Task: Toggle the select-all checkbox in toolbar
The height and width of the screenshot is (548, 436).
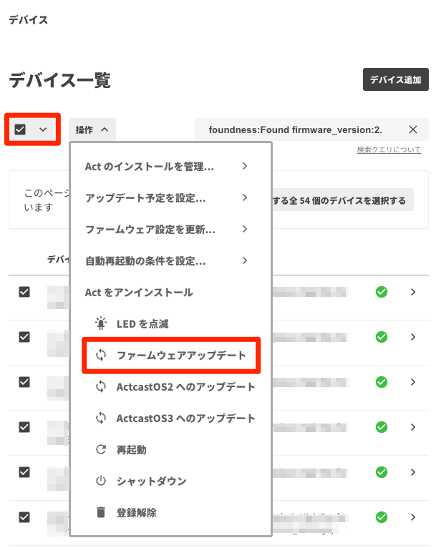Action: tap(21, 129)
